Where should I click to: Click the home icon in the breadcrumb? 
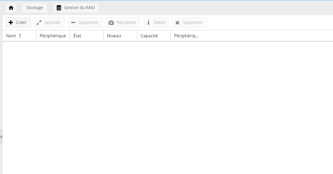click(11, 8)
